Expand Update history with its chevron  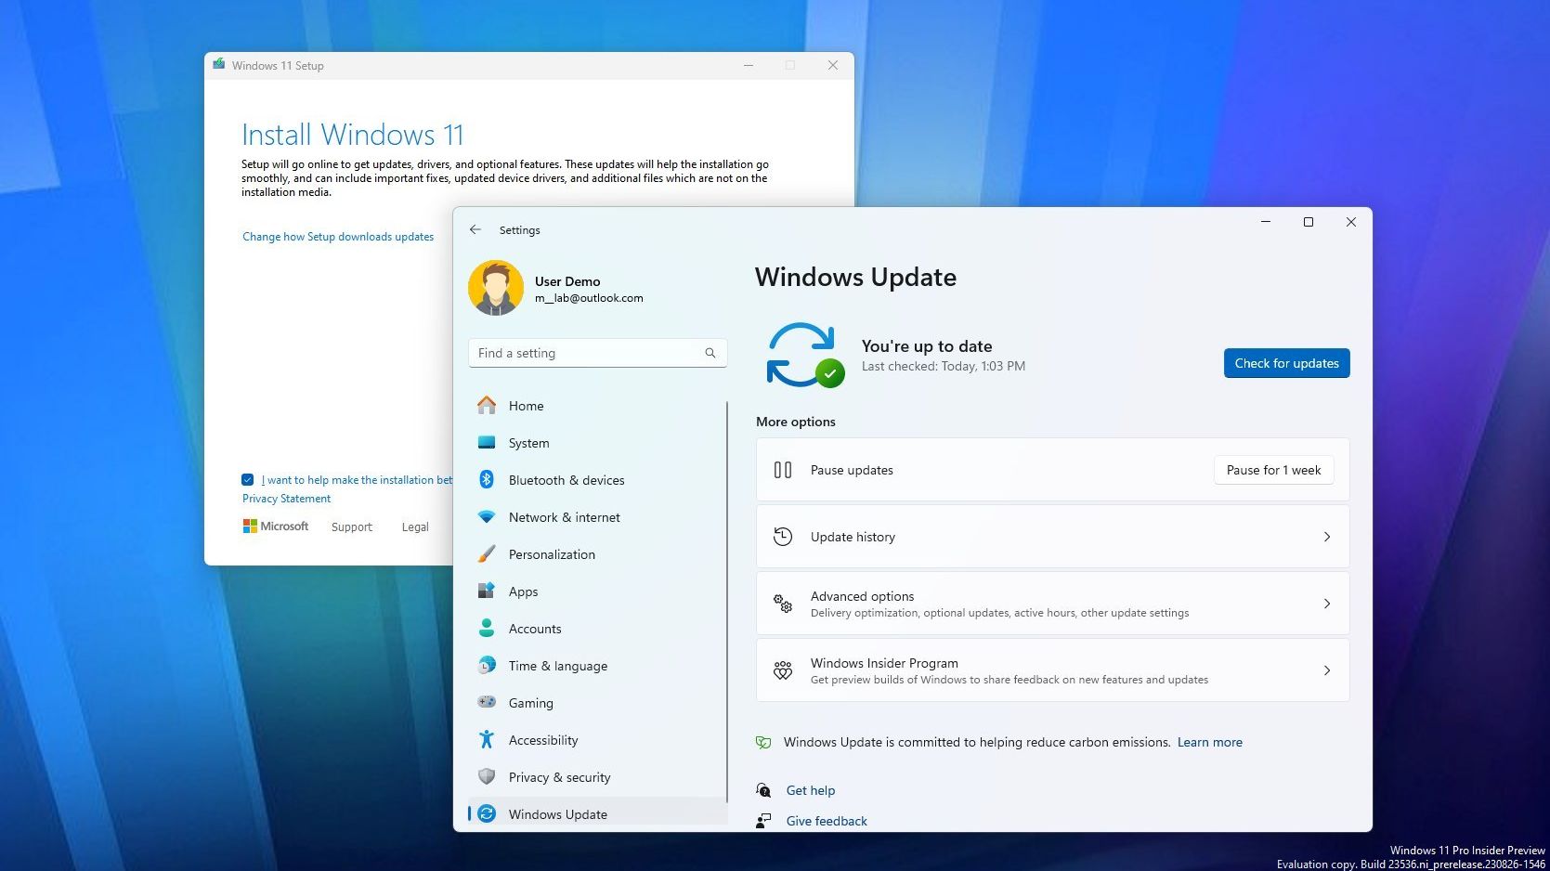tap(1327, 537)
